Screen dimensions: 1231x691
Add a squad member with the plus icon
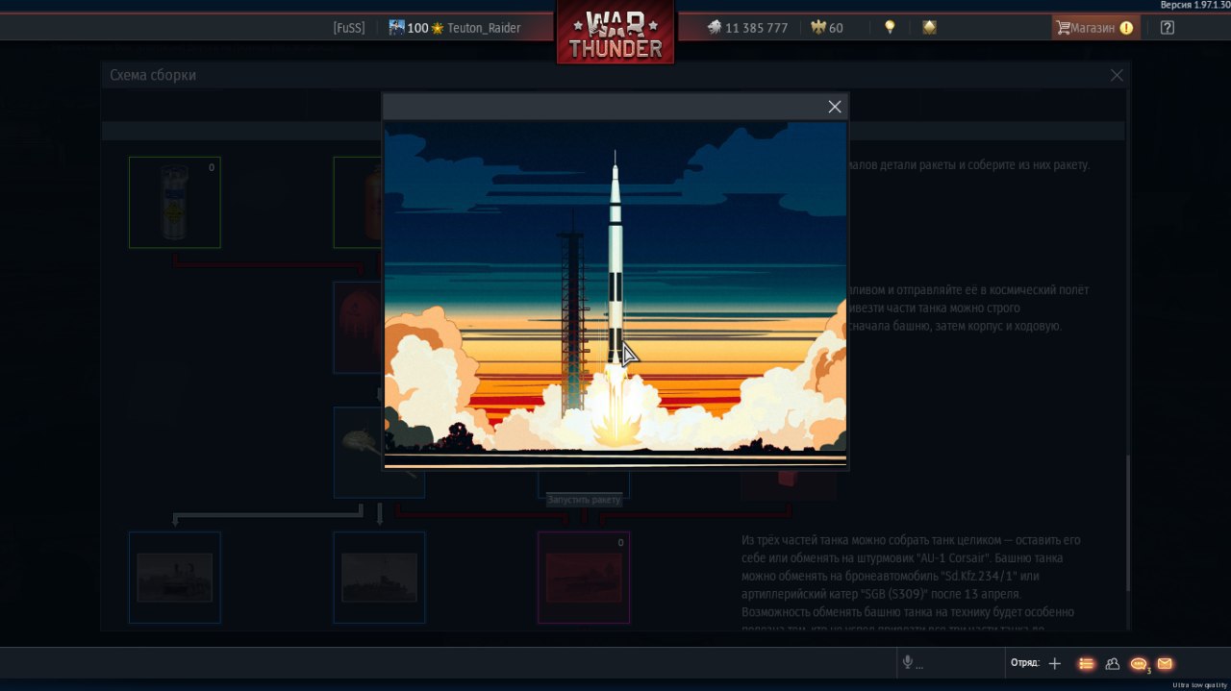point(1055,663)
